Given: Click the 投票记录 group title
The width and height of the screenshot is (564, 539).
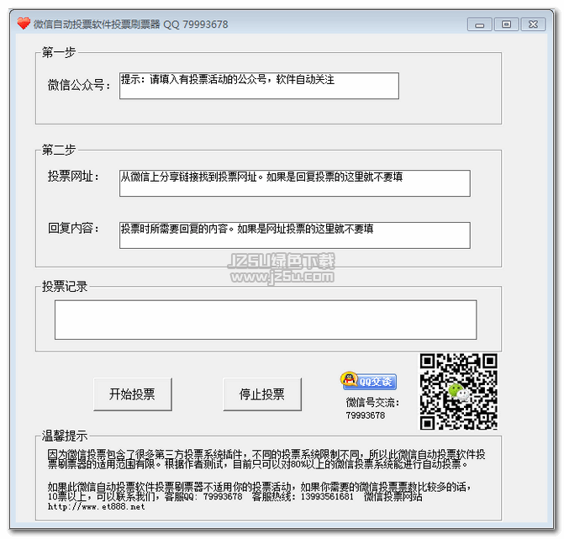Looking at the screenshot, I should coord(65,287).
